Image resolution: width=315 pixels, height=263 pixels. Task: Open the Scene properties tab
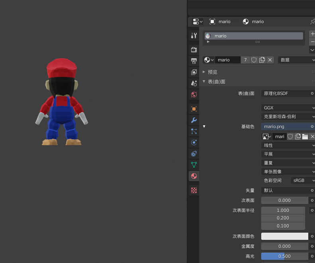click(194, 83)
